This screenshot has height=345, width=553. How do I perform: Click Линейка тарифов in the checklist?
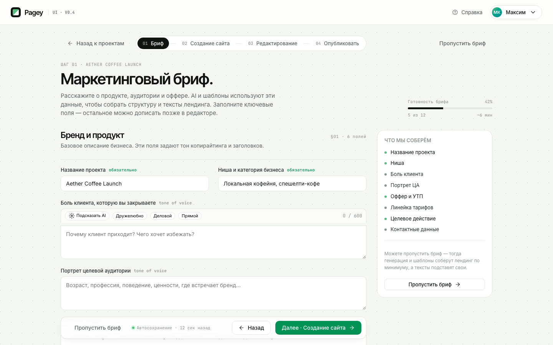point(412,207)
